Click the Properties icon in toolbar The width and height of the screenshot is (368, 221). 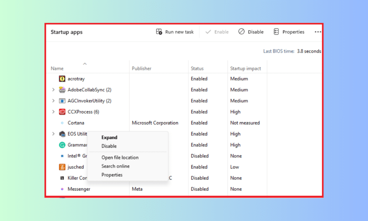(x=276, y=32)
